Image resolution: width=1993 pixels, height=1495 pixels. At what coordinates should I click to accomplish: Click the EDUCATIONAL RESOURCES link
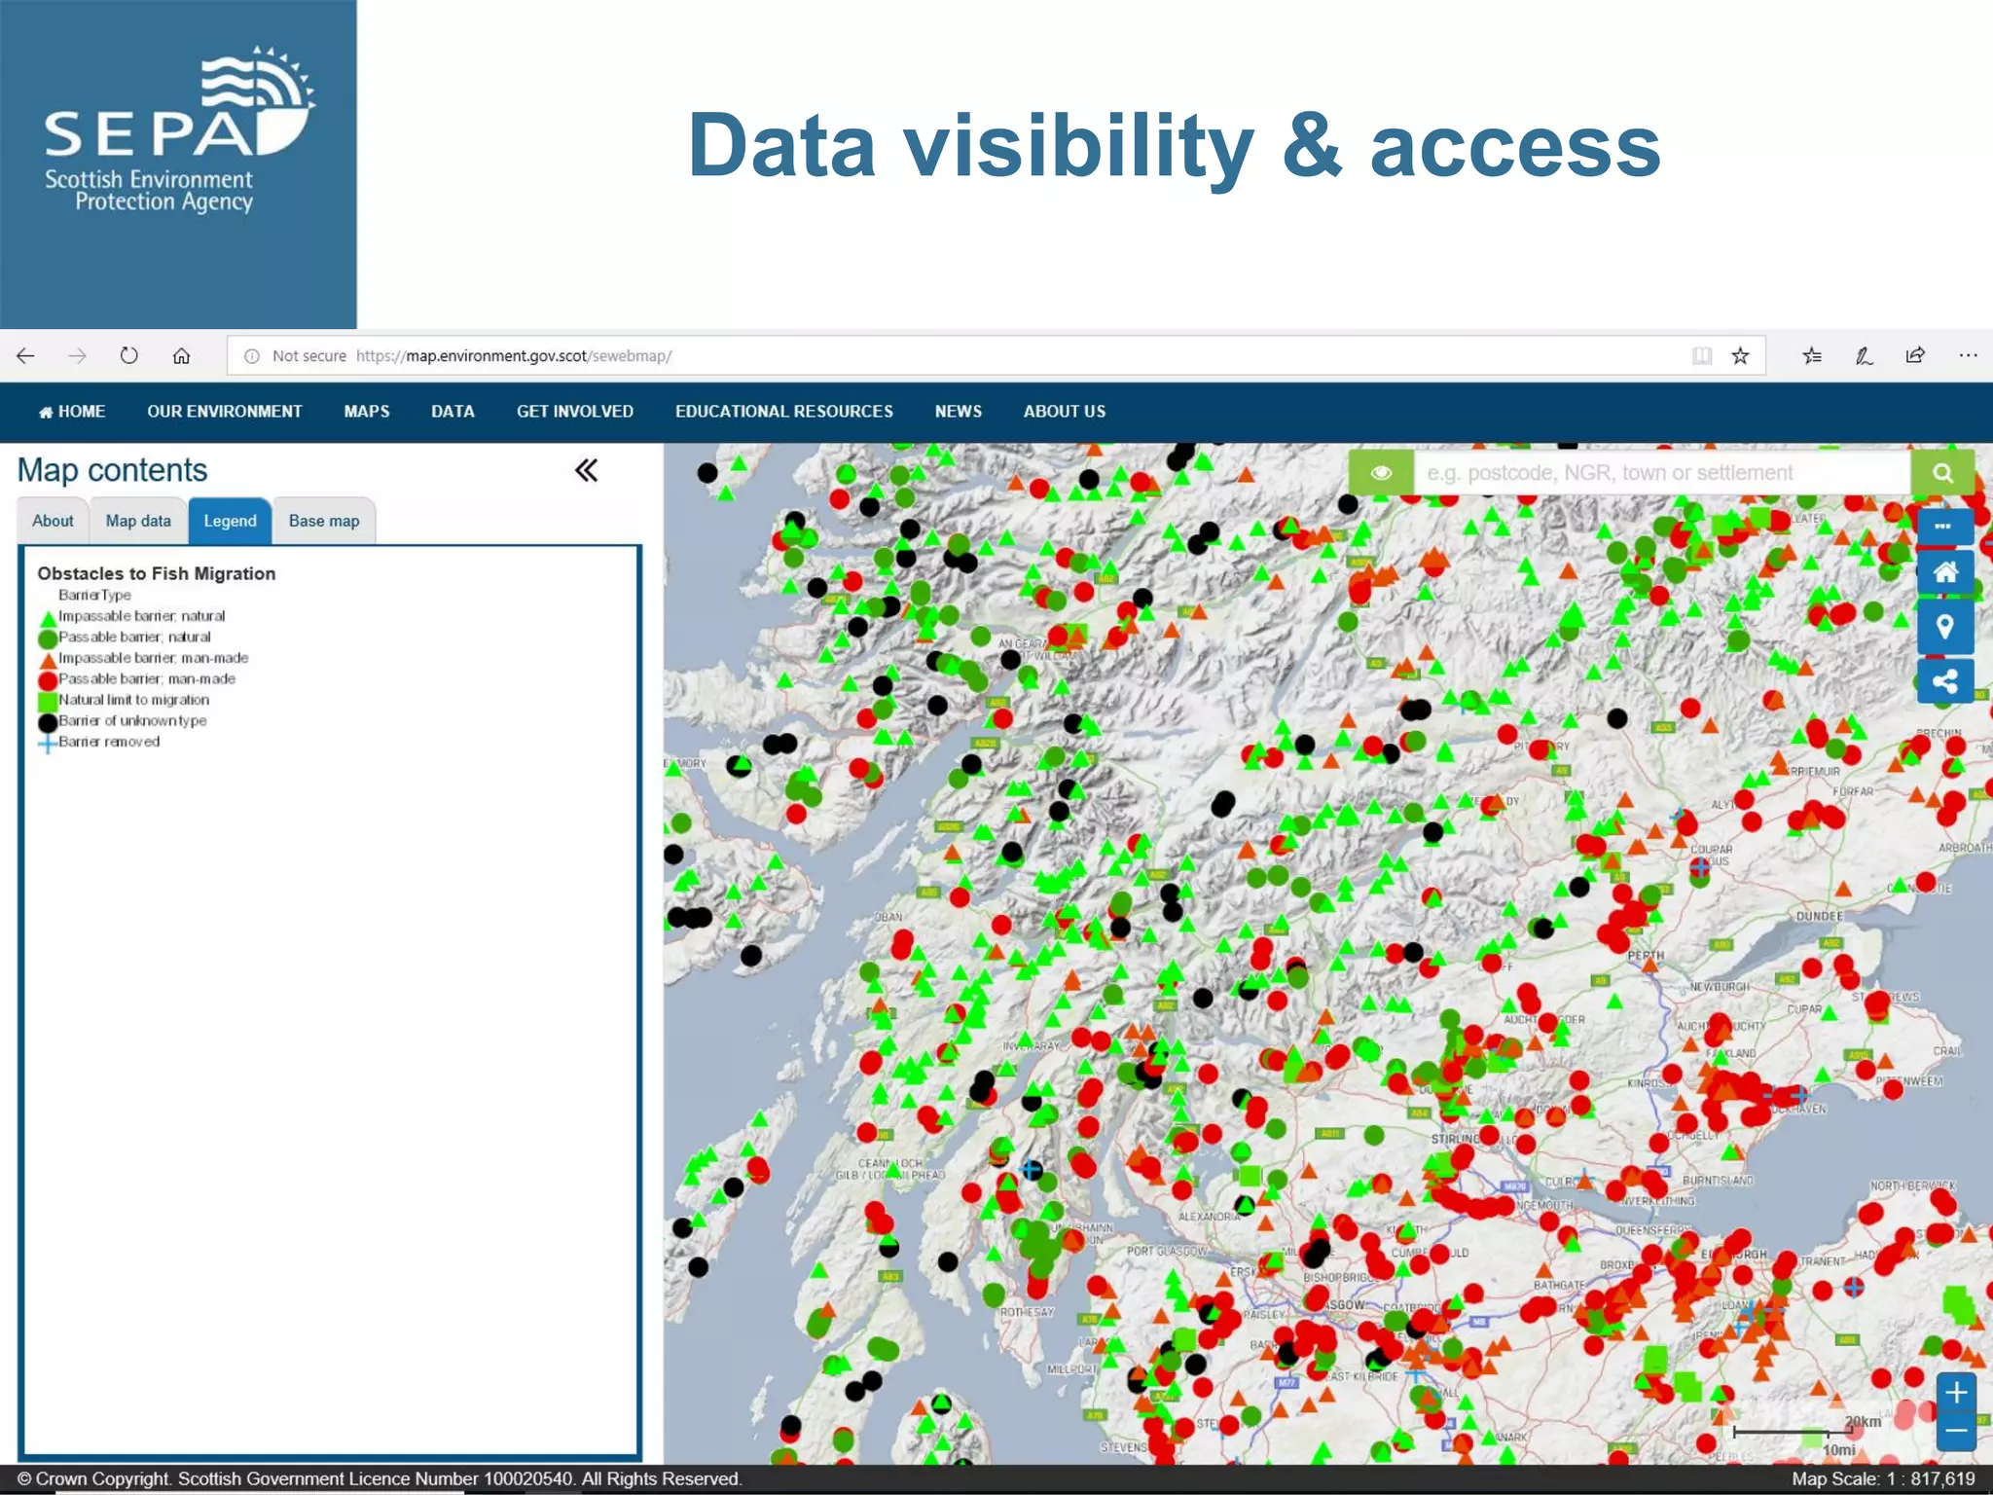(783, 412)
